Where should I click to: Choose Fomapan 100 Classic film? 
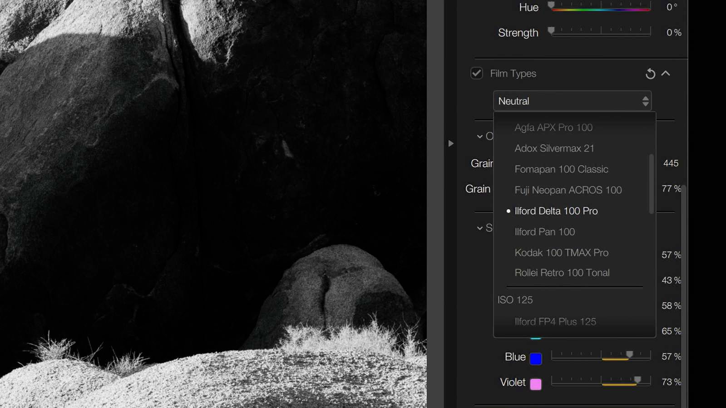(561, 169)
